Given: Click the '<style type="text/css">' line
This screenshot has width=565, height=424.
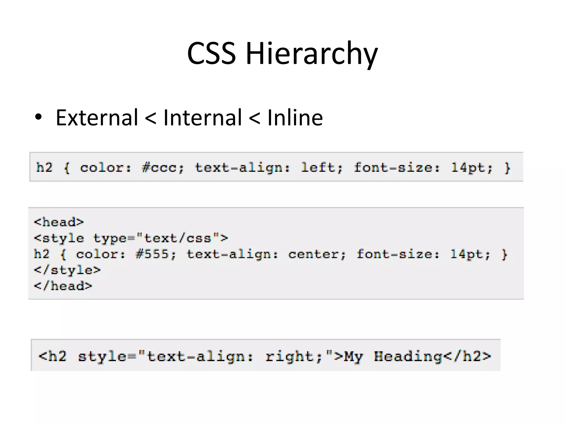Looking at the screenshot, I should point(131,238).
